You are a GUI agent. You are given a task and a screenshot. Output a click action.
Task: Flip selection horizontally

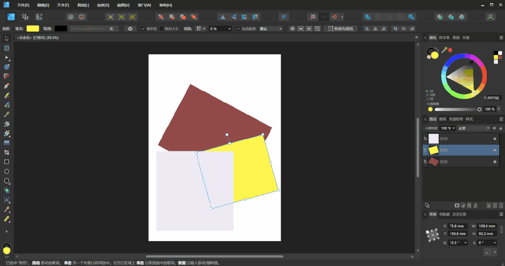point(222,17)
